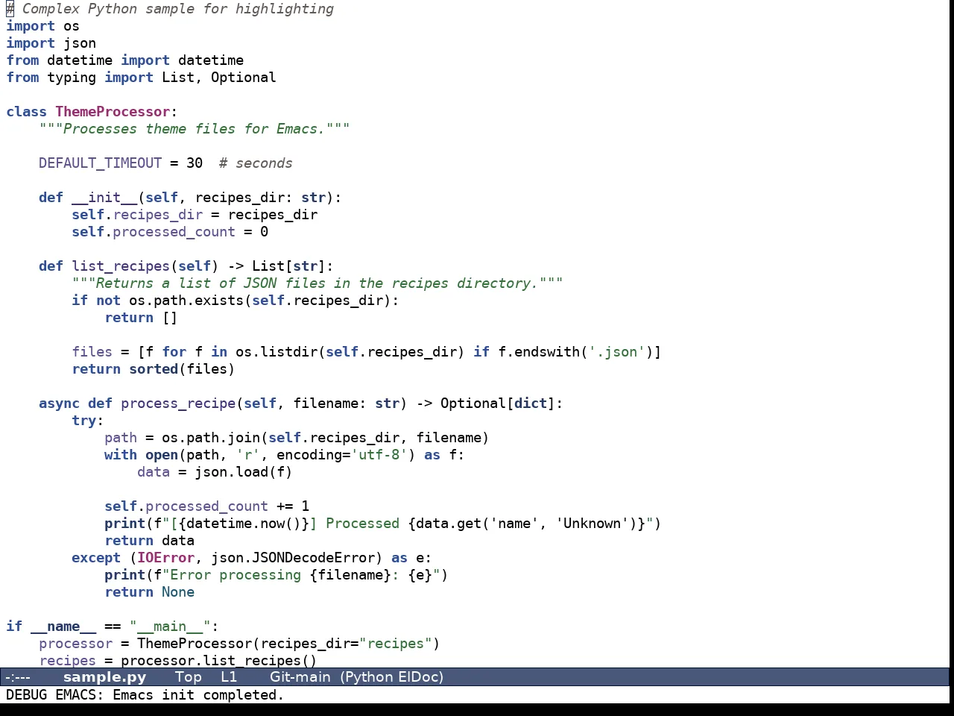Image resolution: width=954 pixels, height=716 pixels.
Task: Click the list_recipes function name
Action: [x=121, y=266]
